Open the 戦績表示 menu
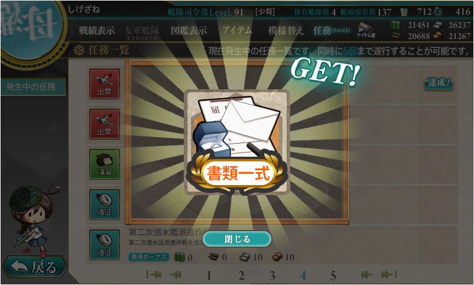474x285 pixels. coord(97,31)
